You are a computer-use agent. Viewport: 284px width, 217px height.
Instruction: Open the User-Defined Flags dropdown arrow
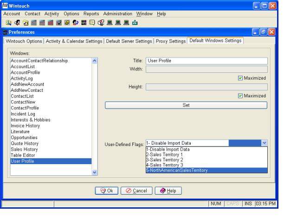tap(264, 143)
